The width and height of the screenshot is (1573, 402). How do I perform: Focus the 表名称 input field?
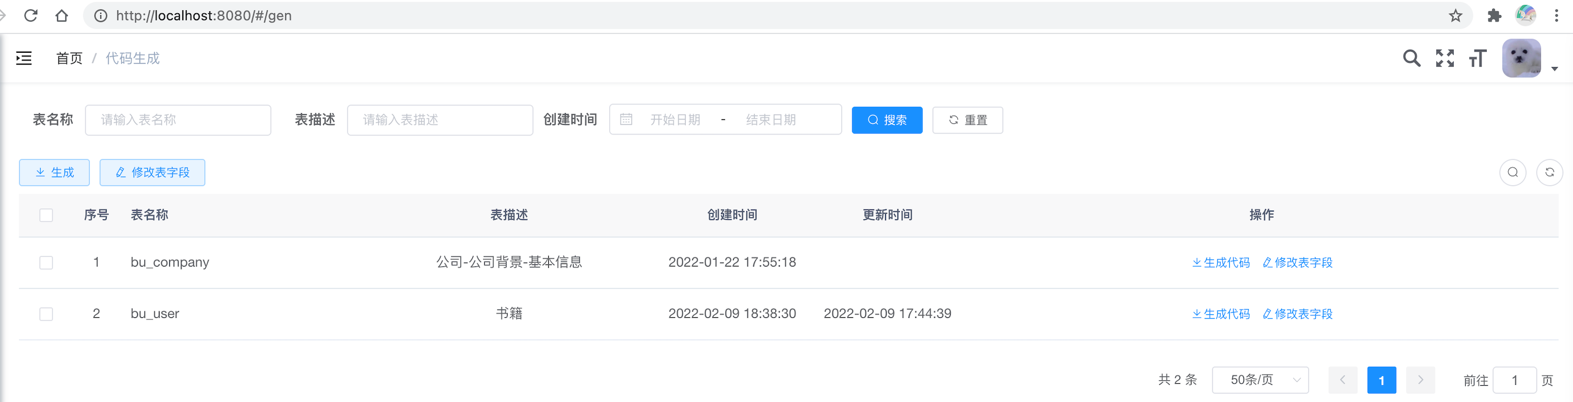(x=178, y=120)
